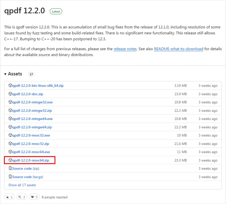
Task: Click the 11 MB file size
Action: [182, 152]
